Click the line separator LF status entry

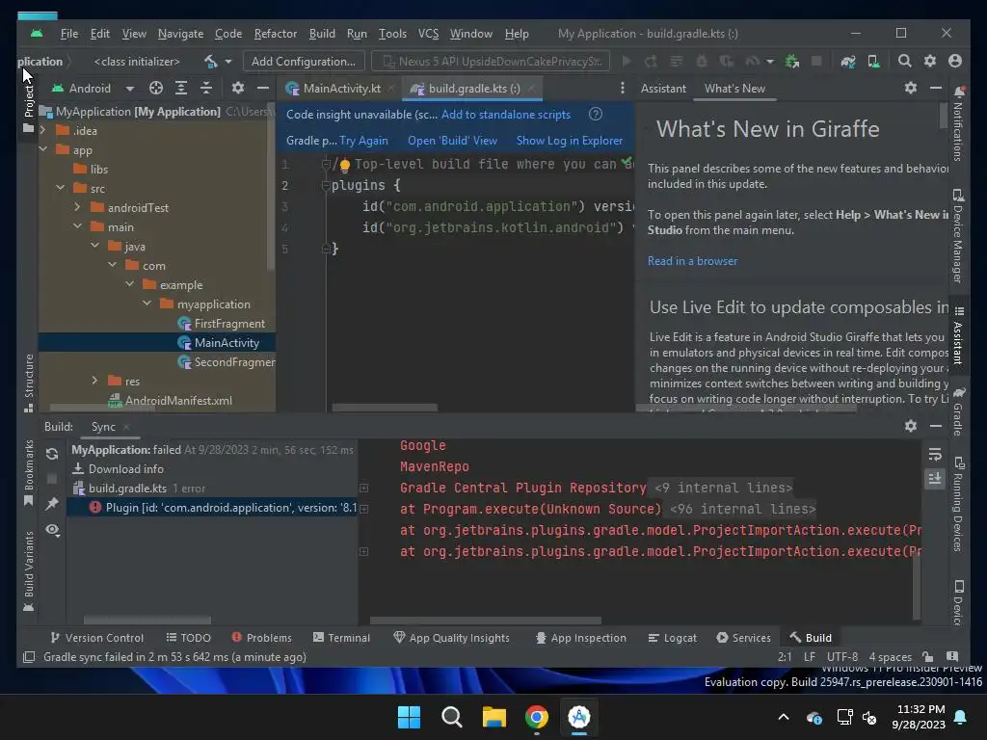click(810, 656)
